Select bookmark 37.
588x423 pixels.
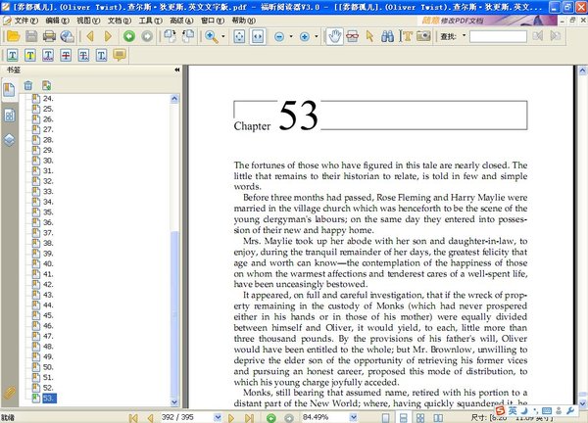(x=48, y=233)
